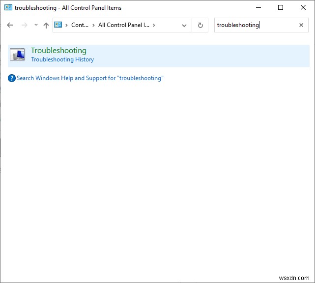Open Troubleshooting History link
Image resolution: width=315 pixels, height=283 pixels.
click(62, 59)
